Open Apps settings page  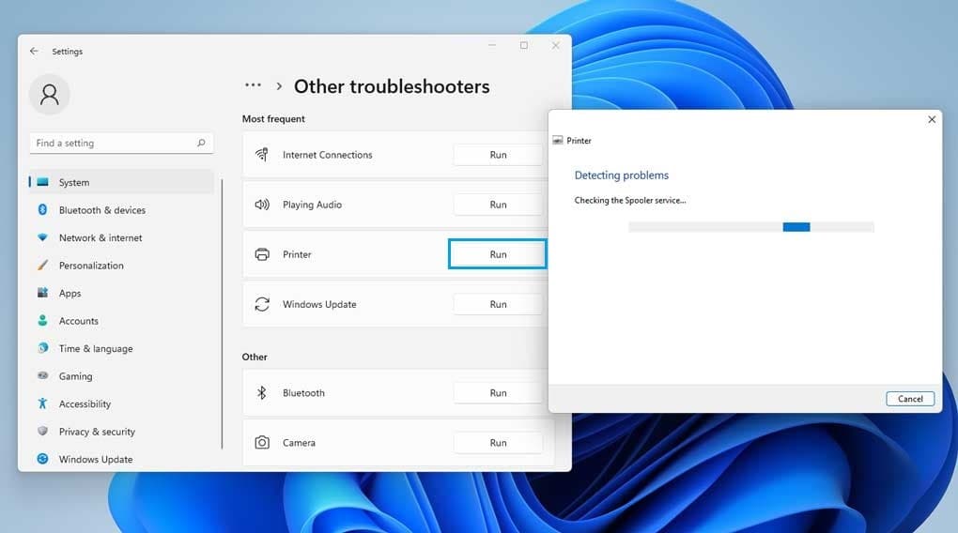coord(121,293)
